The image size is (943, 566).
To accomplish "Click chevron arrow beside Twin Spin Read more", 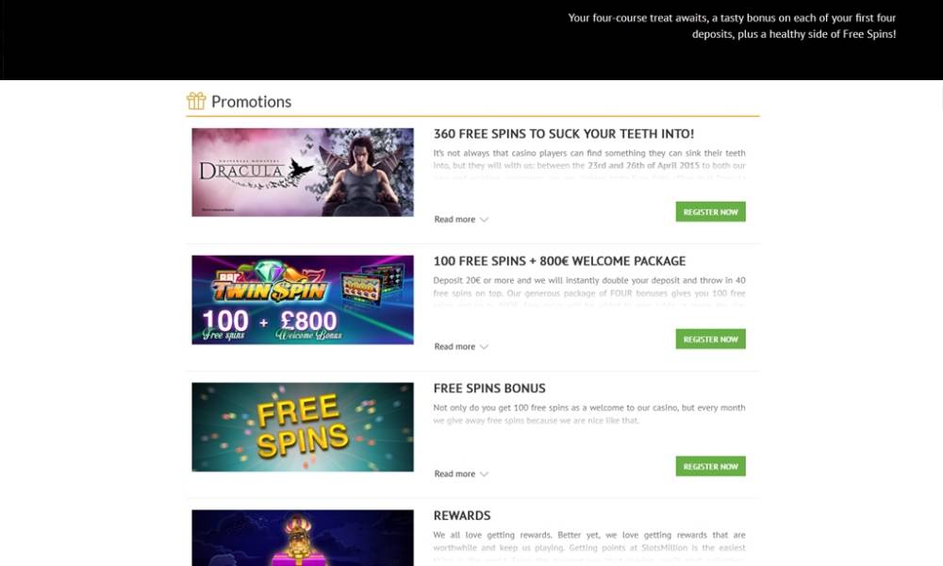I will 484,347.
